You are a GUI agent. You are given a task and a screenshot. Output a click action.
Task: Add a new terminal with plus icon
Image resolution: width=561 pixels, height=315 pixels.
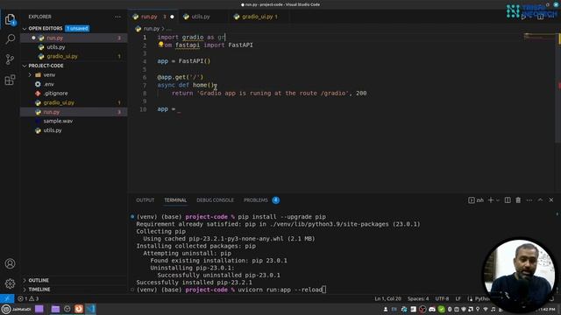[x=491, y=200]
